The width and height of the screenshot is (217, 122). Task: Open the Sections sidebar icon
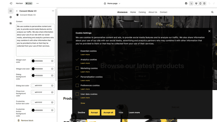click(11, 11)
